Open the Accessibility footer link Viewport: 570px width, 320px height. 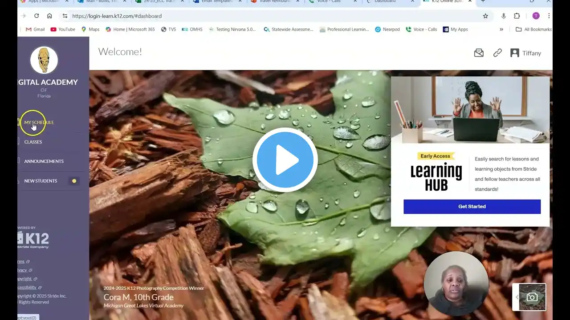28,288
